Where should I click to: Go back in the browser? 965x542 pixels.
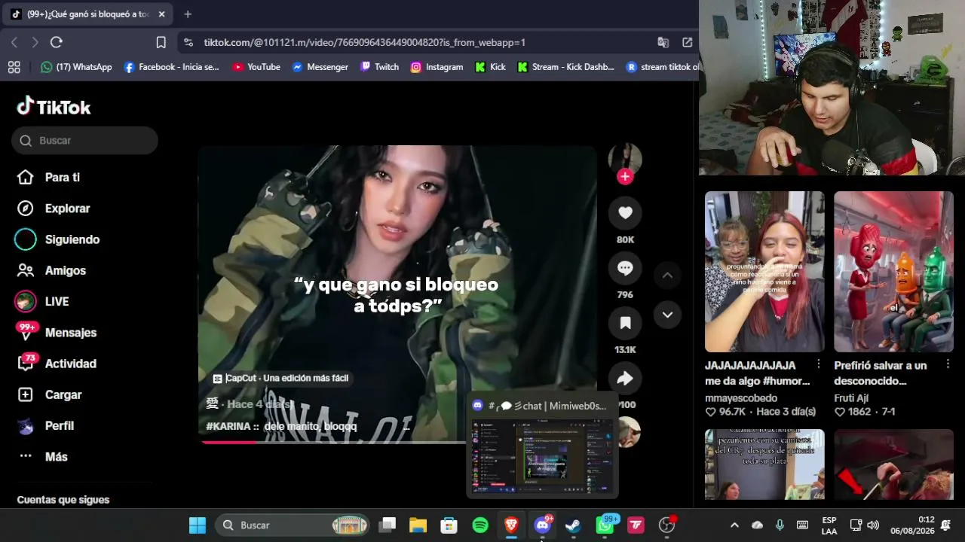14,42
